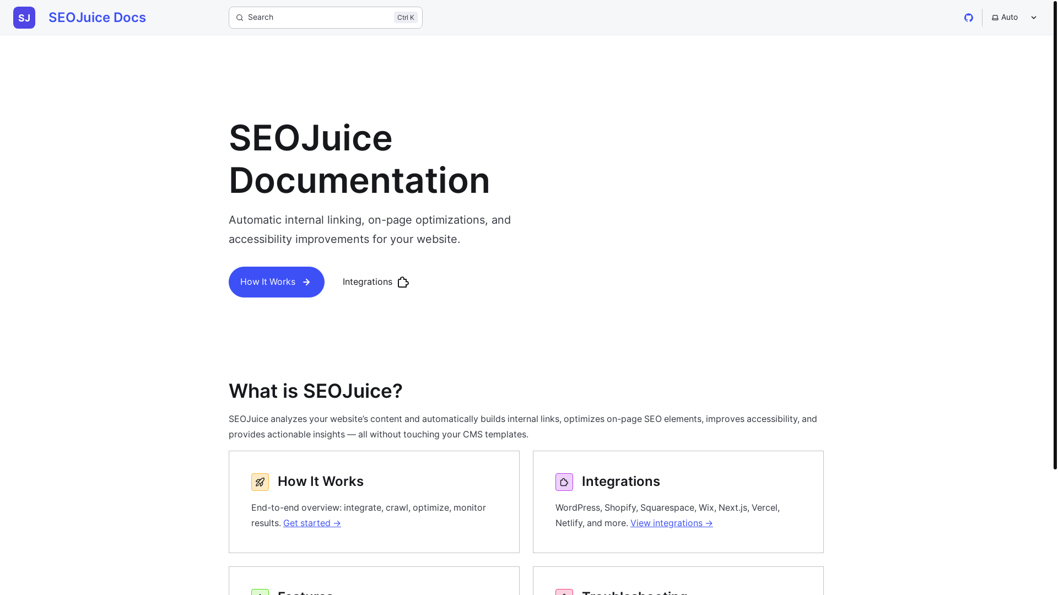Click the SEOJuice Docs site title
The height and width of the screenshot is (595, 1058).
point(97,18)
